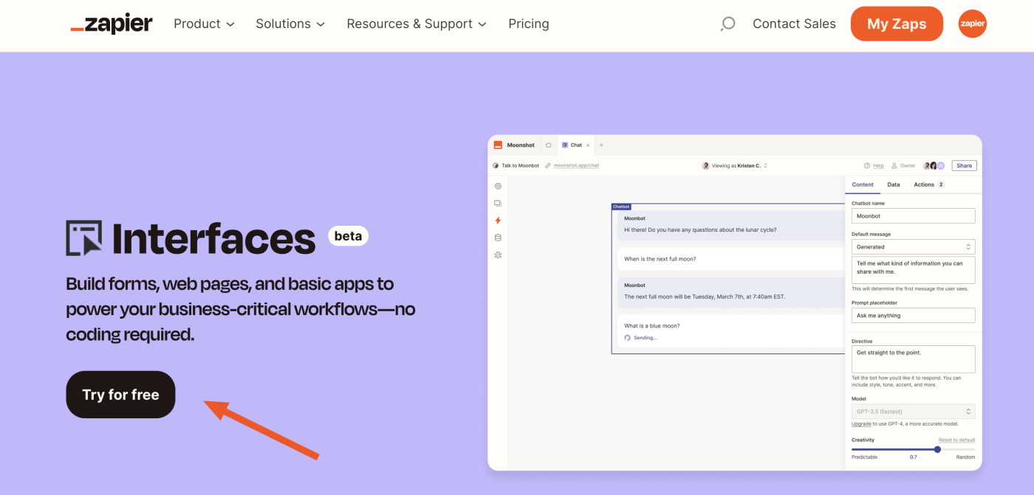Viewport: 1034px width, 495px height.
Task: Click the Upgrade link
Action: point(861,423)
